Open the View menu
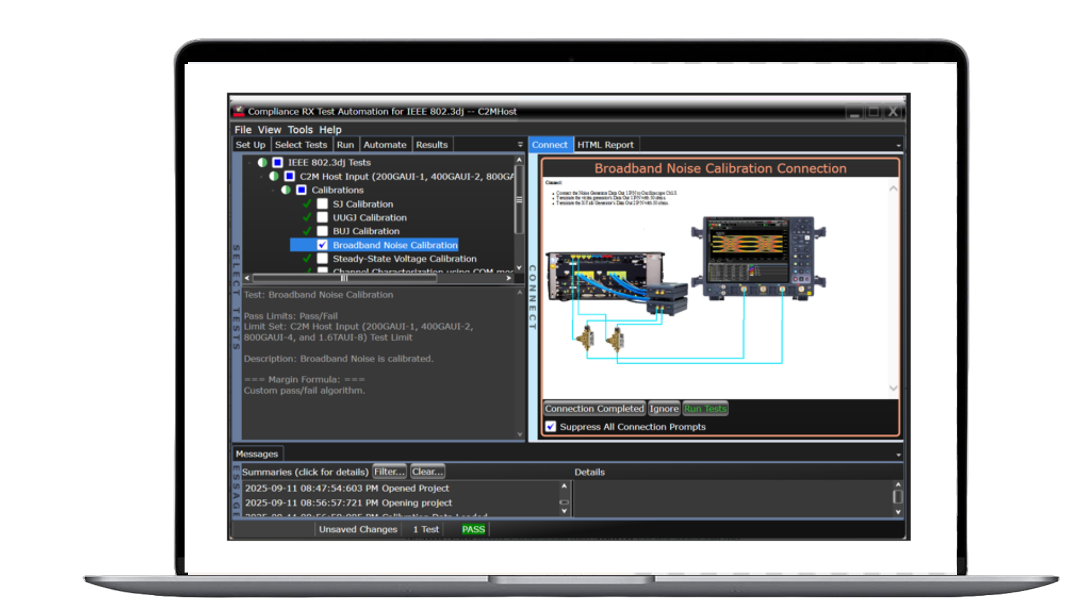 click(269, 130)
